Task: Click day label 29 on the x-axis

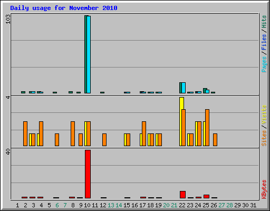Action: [x=237, y=205]
